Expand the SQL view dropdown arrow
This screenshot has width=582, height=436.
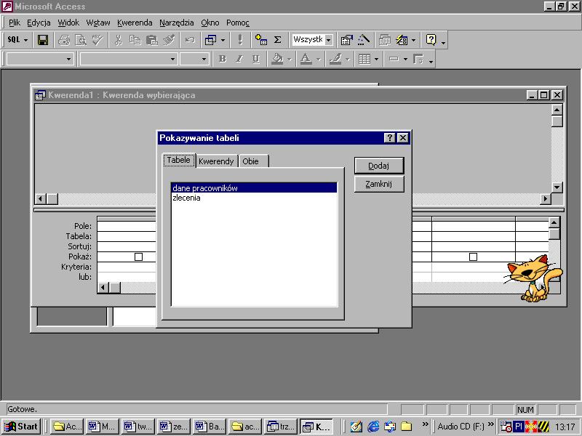click(25, 40)
